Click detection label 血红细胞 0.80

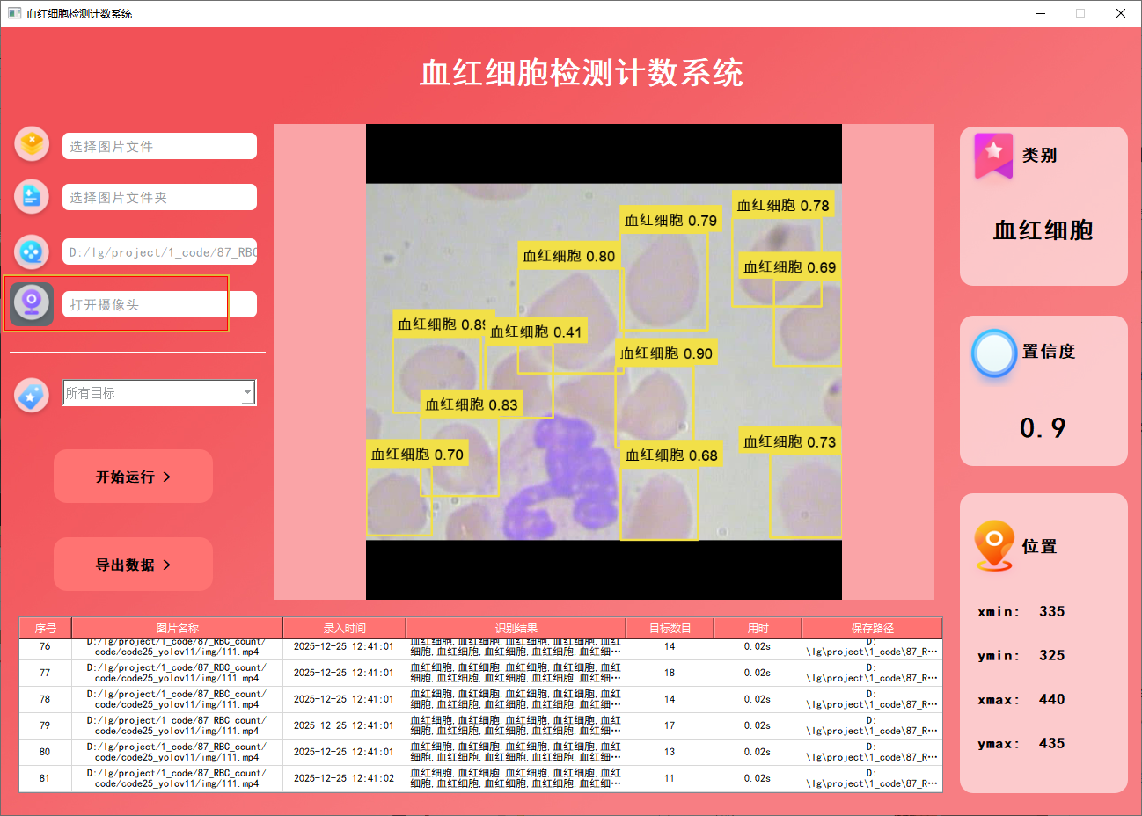click(569, 256)
